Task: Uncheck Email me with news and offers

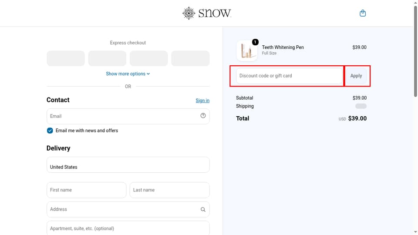Action: (50, 131)
